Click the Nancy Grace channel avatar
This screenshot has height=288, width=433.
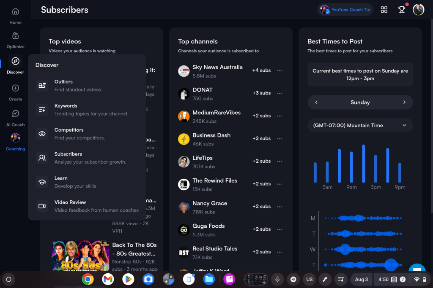click(184, 207)
